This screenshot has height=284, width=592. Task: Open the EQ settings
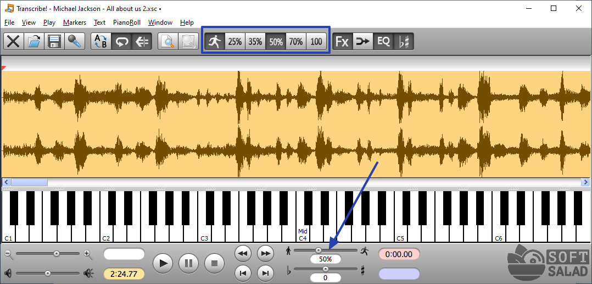pos(383,41)
